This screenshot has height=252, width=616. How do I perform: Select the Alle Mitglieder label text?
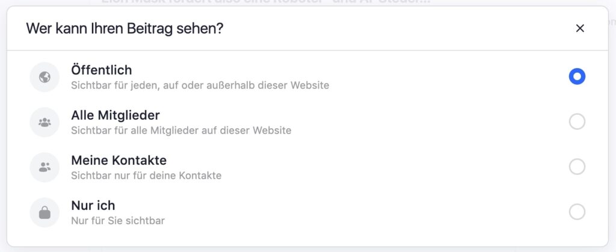[115, 115]
